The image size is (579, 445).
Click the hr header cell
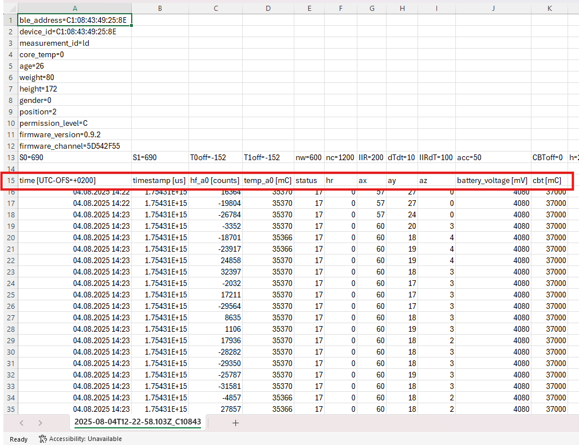point(340,180)
